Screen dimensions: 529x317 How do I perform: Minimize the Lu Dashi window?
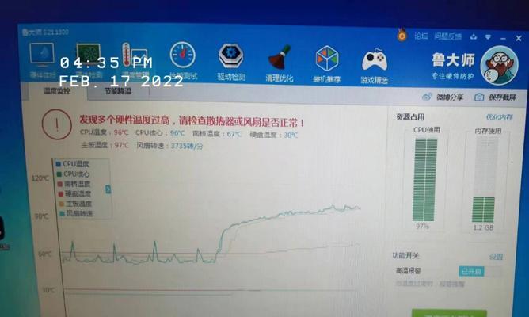(x=503, y=38)
